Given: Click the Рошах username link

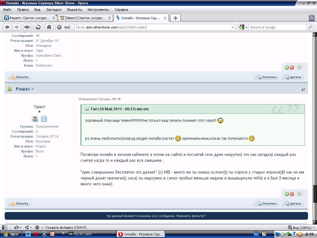Looking at the screenshot, I should click(x=23, y=89).
